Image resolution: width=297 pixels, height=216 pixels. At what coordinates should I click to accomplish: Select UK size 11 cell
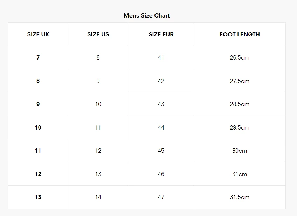point(38,151)
